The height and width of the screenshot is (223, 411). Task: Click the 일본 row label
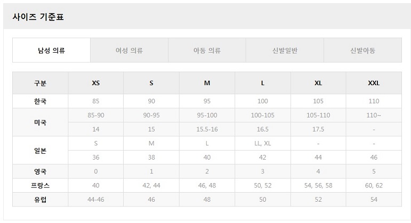tap(40, 151)
